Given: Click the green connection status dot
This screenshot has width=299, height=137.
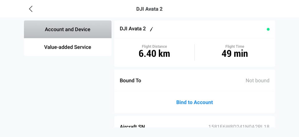Looking at the screenshot, I should [268, 29].
